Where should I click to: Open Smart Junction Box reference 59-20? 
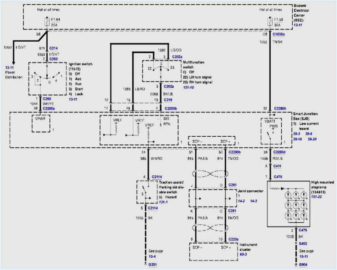pyautogui.click(x=312, y=139)
